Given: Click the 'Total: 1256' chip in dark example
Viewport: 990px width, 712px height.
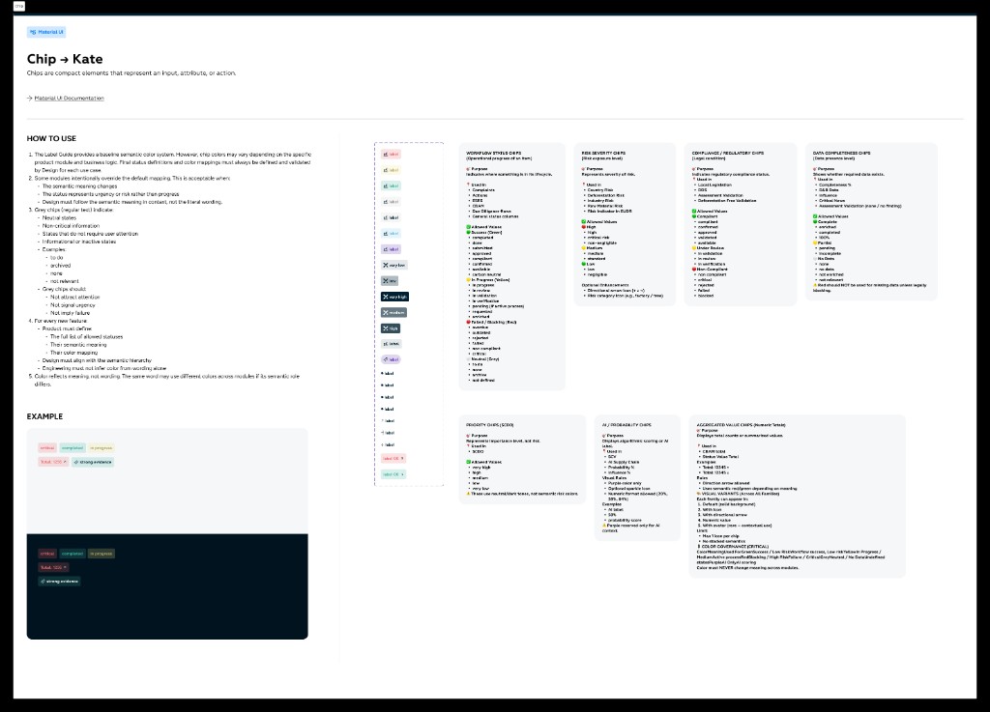Looking at the screenshot, I should [x=53, y=568].
